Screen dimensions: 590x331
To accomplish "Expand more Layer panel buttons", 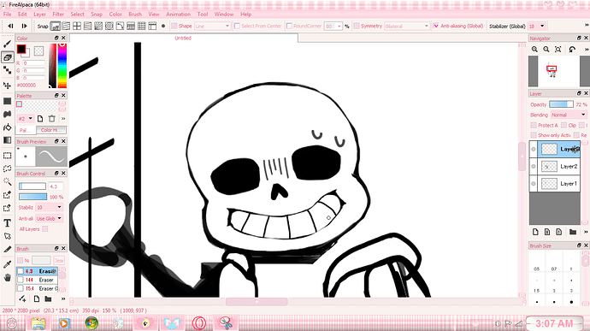I will click(x=586, y=232).
